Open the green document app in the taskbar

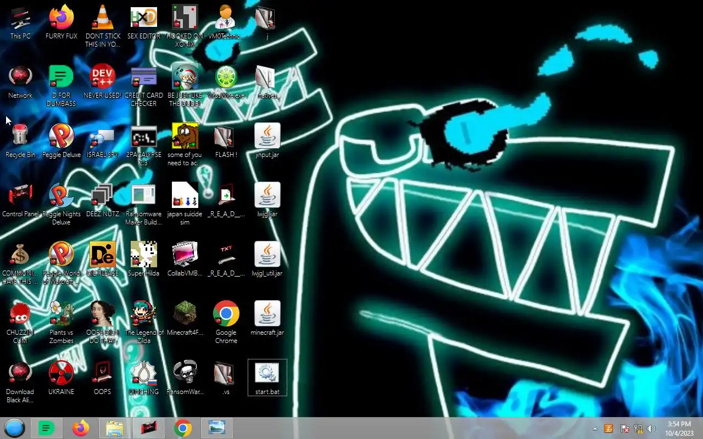click(47, 428)
